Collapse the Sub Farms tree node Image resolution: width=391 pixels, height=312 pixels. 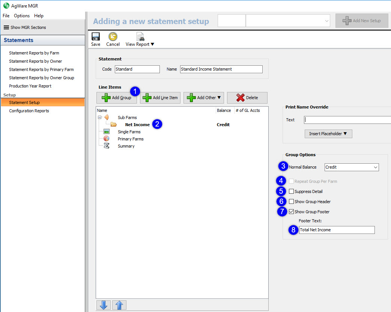100,118
